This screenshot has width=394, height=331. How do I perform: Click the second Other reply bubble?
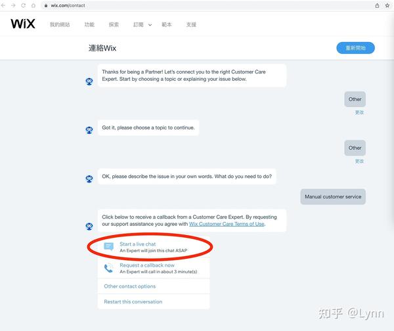355,148
